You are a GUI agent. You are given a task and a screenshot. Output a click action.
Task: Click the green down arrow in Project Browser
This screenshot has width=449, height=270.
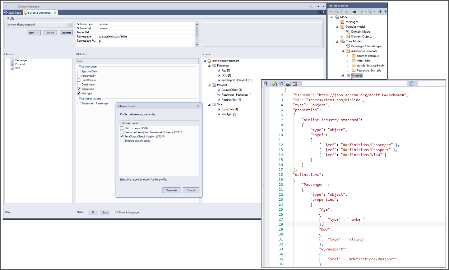[385, 11]
